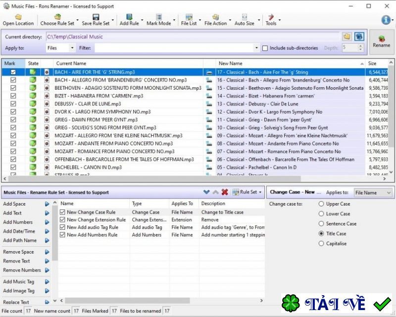Click the red X delete rule icon
Viewport: 396px width, 317px height.
(x=225, y=192)
